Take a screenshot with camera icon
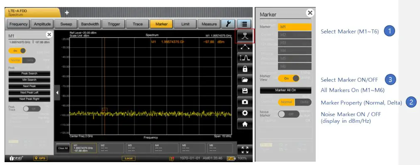The image size is (420, 165). pos(245,102)
